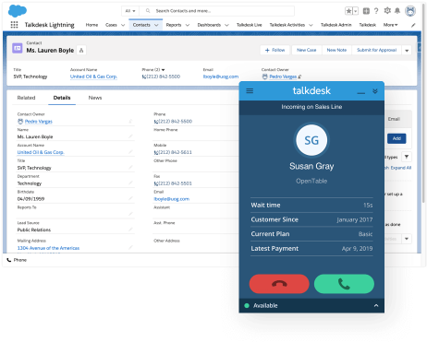Screen dimensions: 427x342
Task: Click the help question mark icon
Action: coord(376,11)
